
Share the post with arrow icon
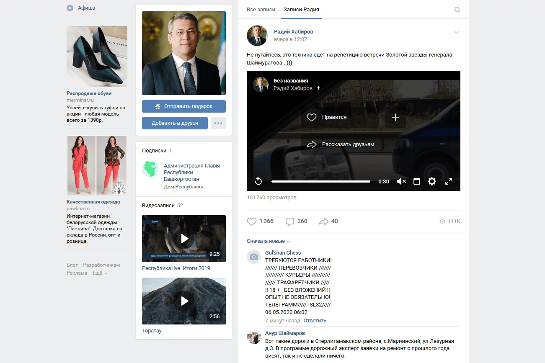[323, 221]
